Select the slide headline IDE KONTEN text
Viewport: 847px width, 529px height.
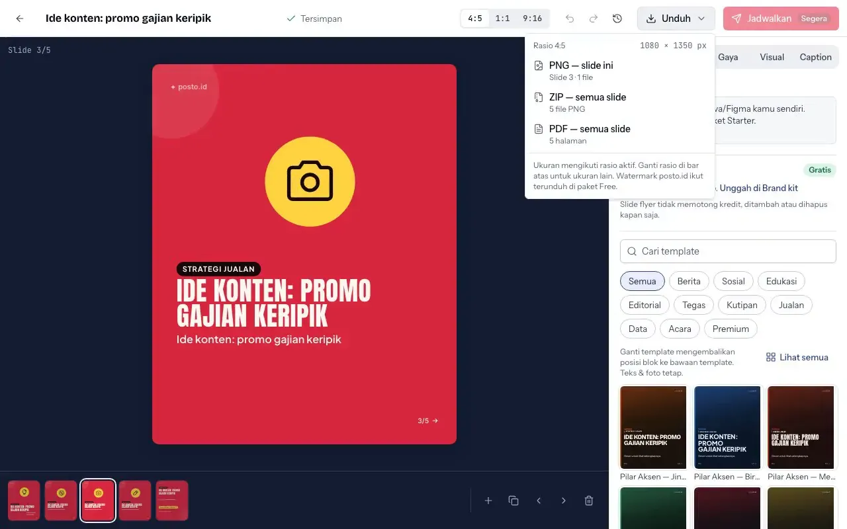[274, 303]
